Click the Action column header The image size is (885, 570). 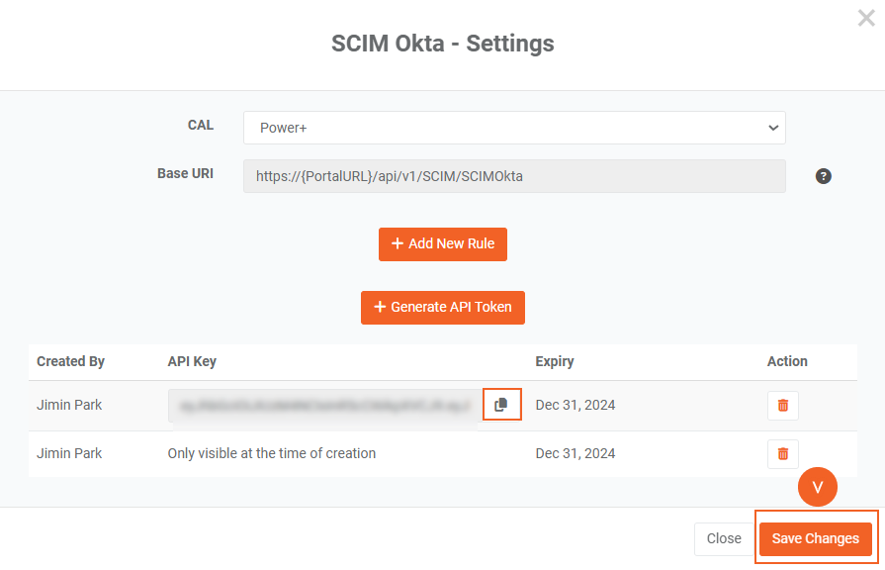787,361
